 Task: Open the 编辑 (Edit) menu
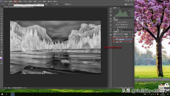click(10, 1)
